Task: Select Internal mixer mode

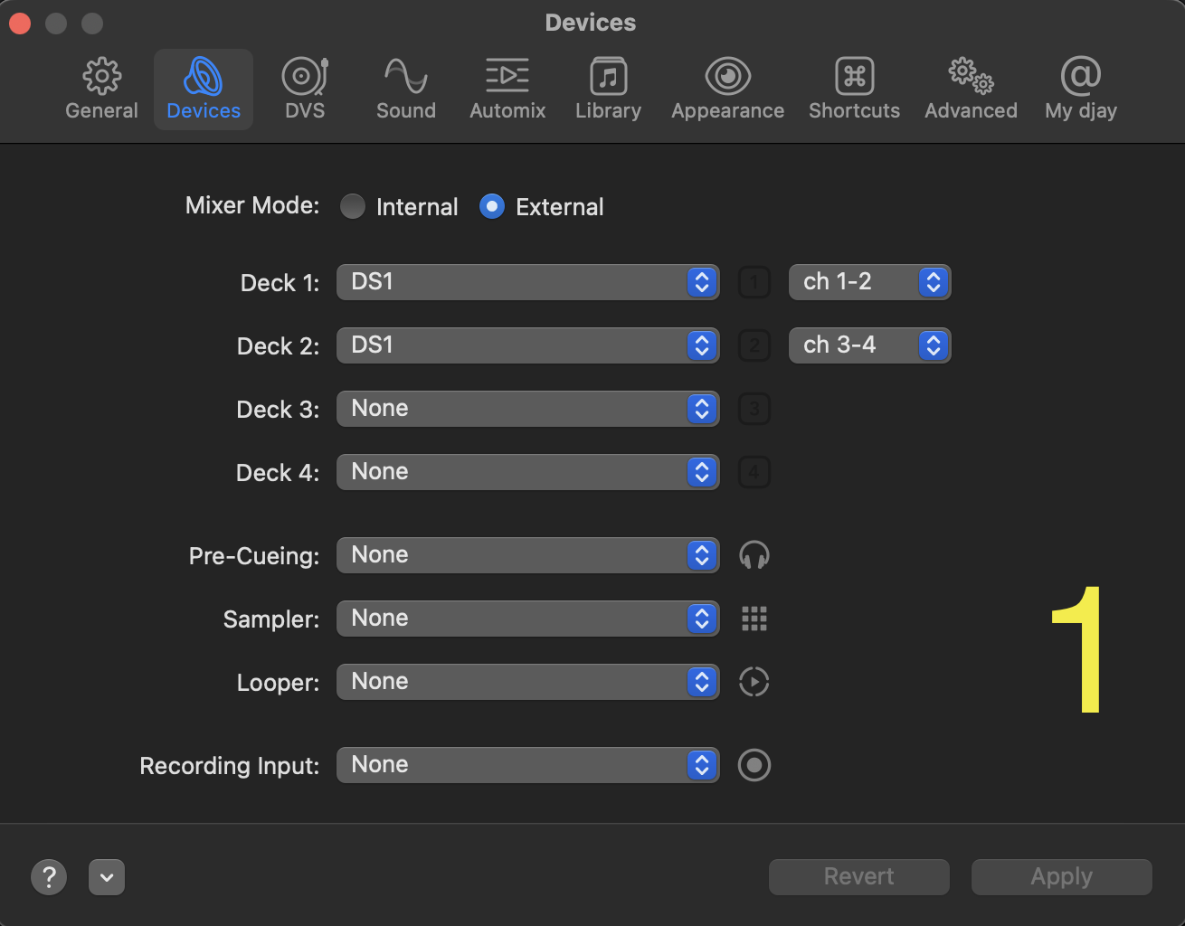Action: 353,207
